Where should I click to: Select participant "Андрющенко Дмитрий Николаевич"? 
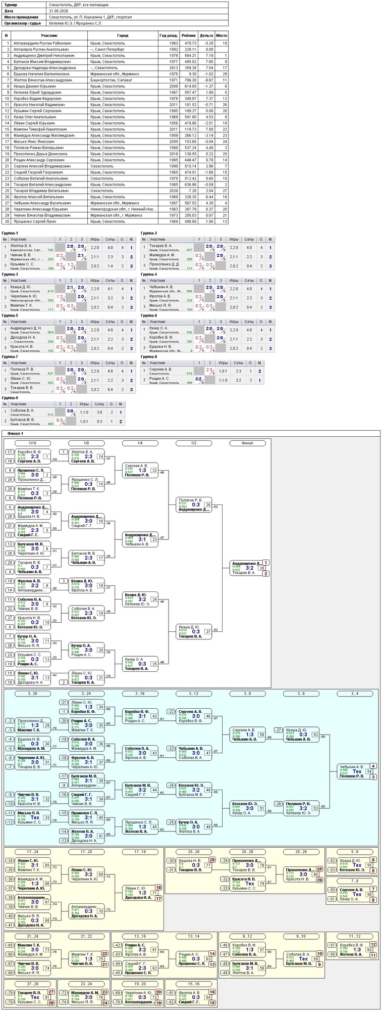click(x=42, y=56)
